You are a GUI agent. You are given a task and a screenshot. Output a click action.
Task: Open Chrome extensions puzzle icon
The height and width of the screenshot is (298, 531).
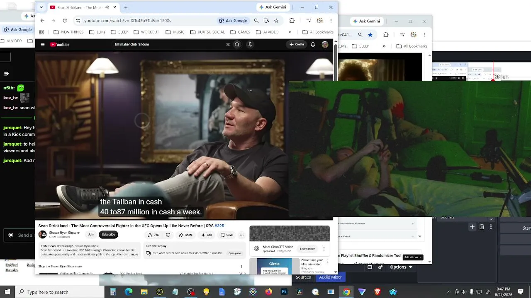(292, 20)
